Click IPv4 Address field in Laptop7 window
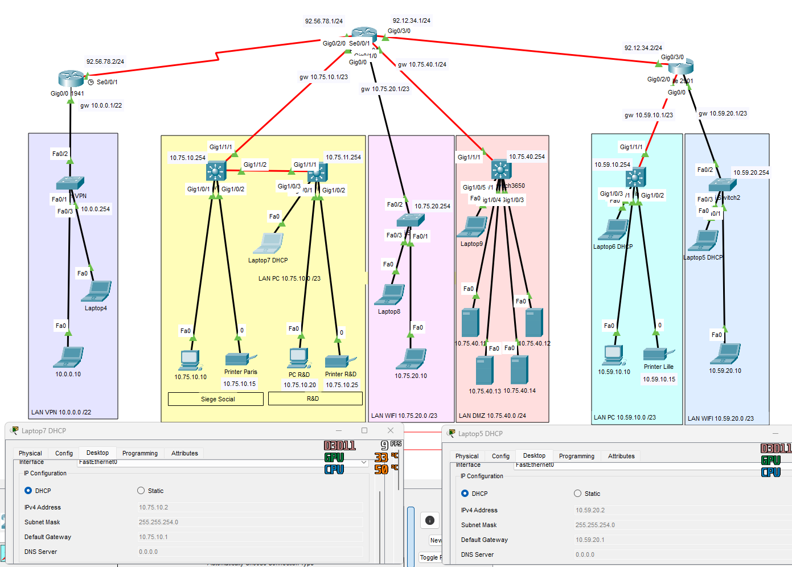The height and width of the screenshot is (567, 792). tap(250, 507)
